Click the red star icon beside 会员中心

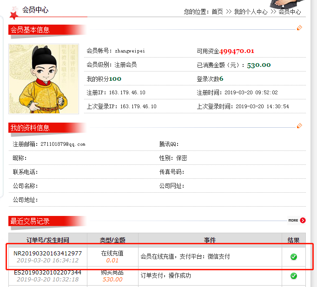coord(14,15)
